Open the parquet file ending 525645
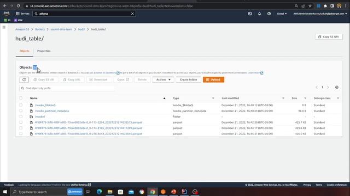The width and height of the screenshot is (350, 196). 89,134
